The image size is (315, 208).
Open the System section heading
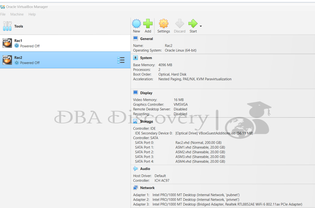click(146, 58)
